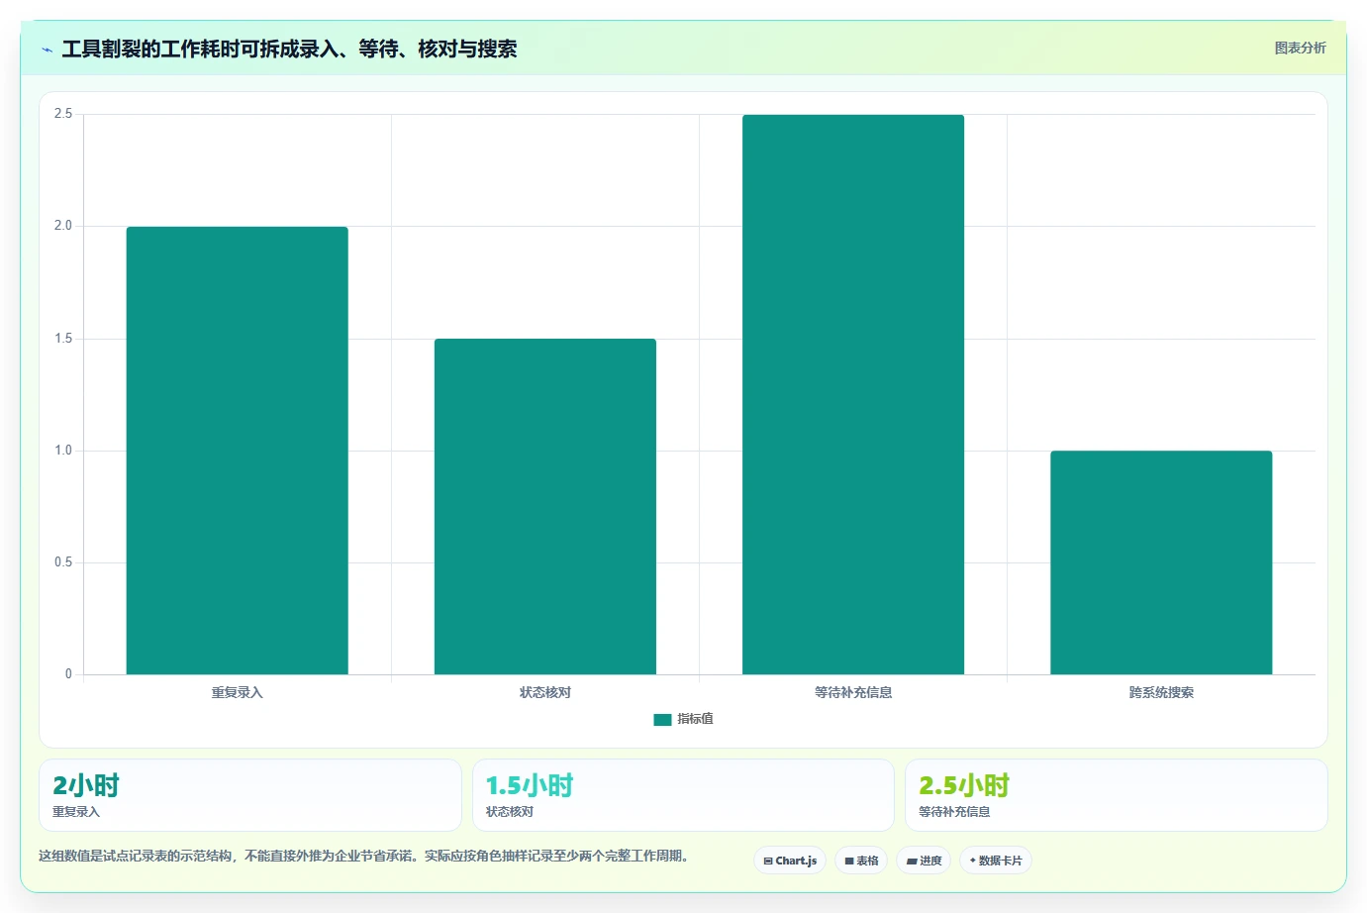Click the footnote text about 试点记录表

coord(364,856)
